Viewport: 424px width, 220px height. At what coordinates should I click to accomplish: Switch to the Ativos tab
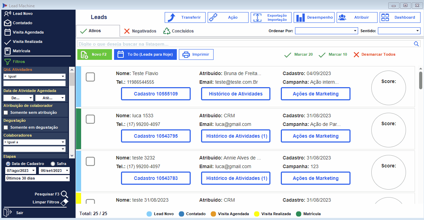pyautogui.click(x=98, y=31)
